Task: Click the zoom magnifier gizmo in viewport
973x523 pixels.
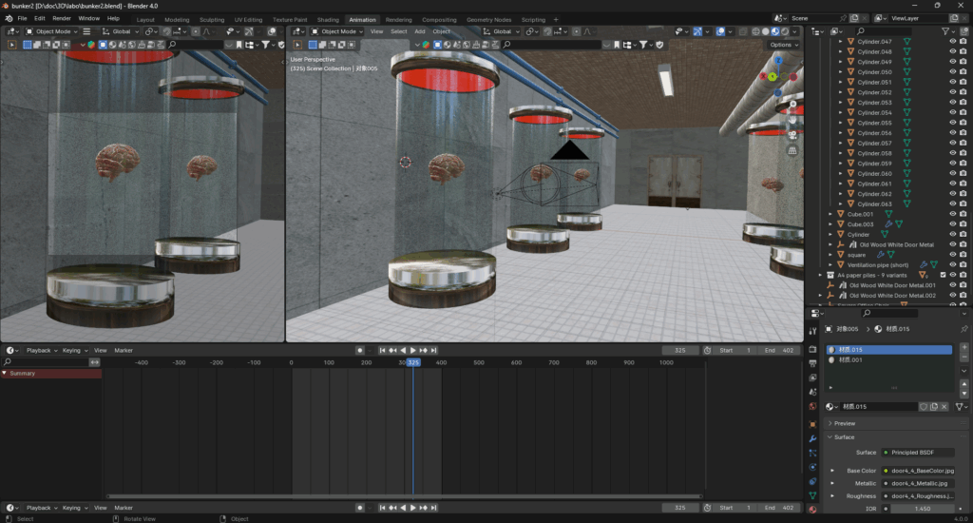Action: [x=792, y=106]
